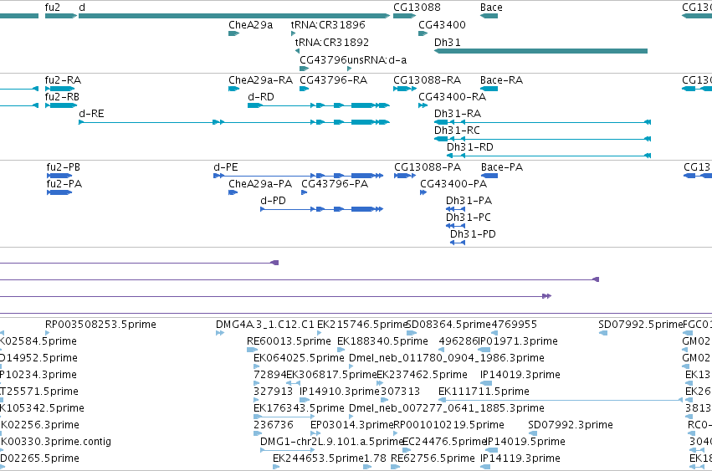
Task: Click the EK188340.5prime feature label
Action: [x=382, y=341]
